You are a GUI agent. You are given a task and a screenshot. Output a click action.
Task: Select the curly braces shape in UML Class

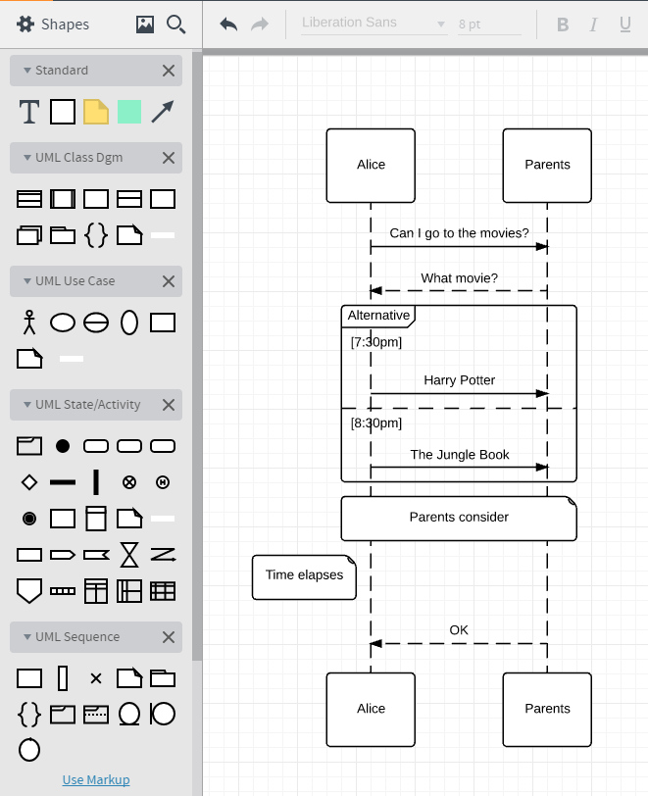tap(96, 235)
